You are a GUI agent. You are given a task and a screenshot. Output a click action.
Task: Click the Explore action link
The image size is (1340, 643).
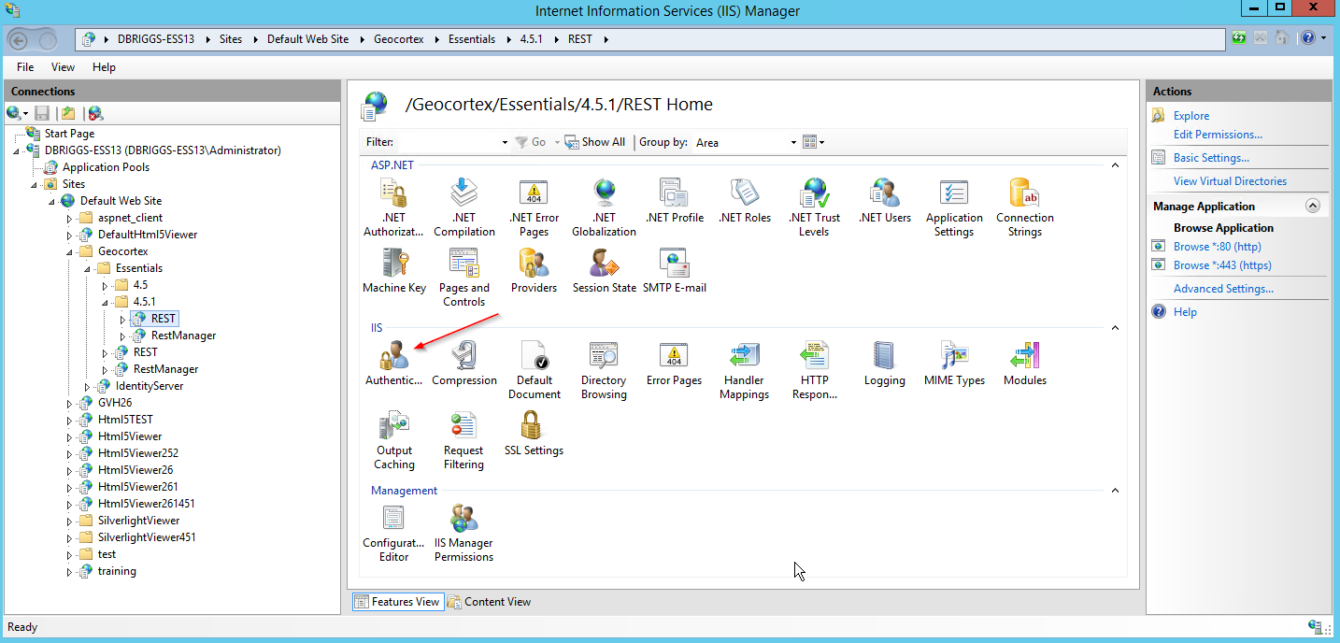coord(1191,116)
